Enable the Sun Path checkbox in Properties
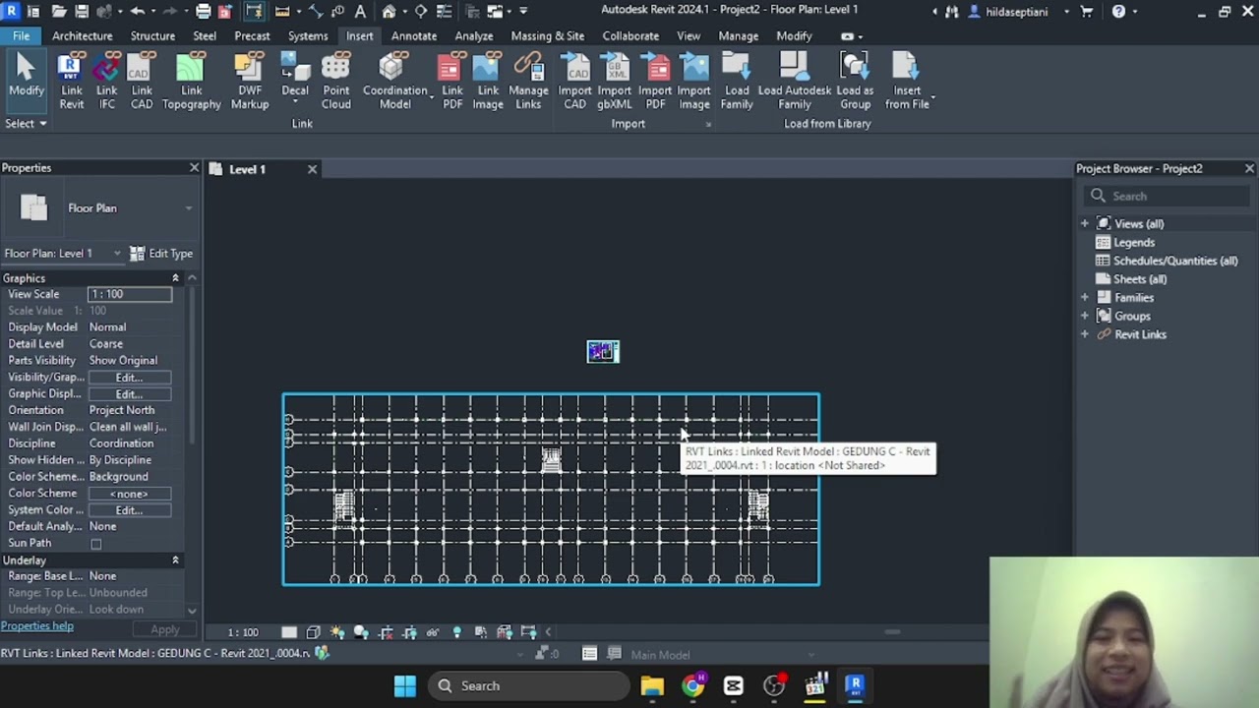The width and height of the screenshot is (1259, 708). pos(95,544)
